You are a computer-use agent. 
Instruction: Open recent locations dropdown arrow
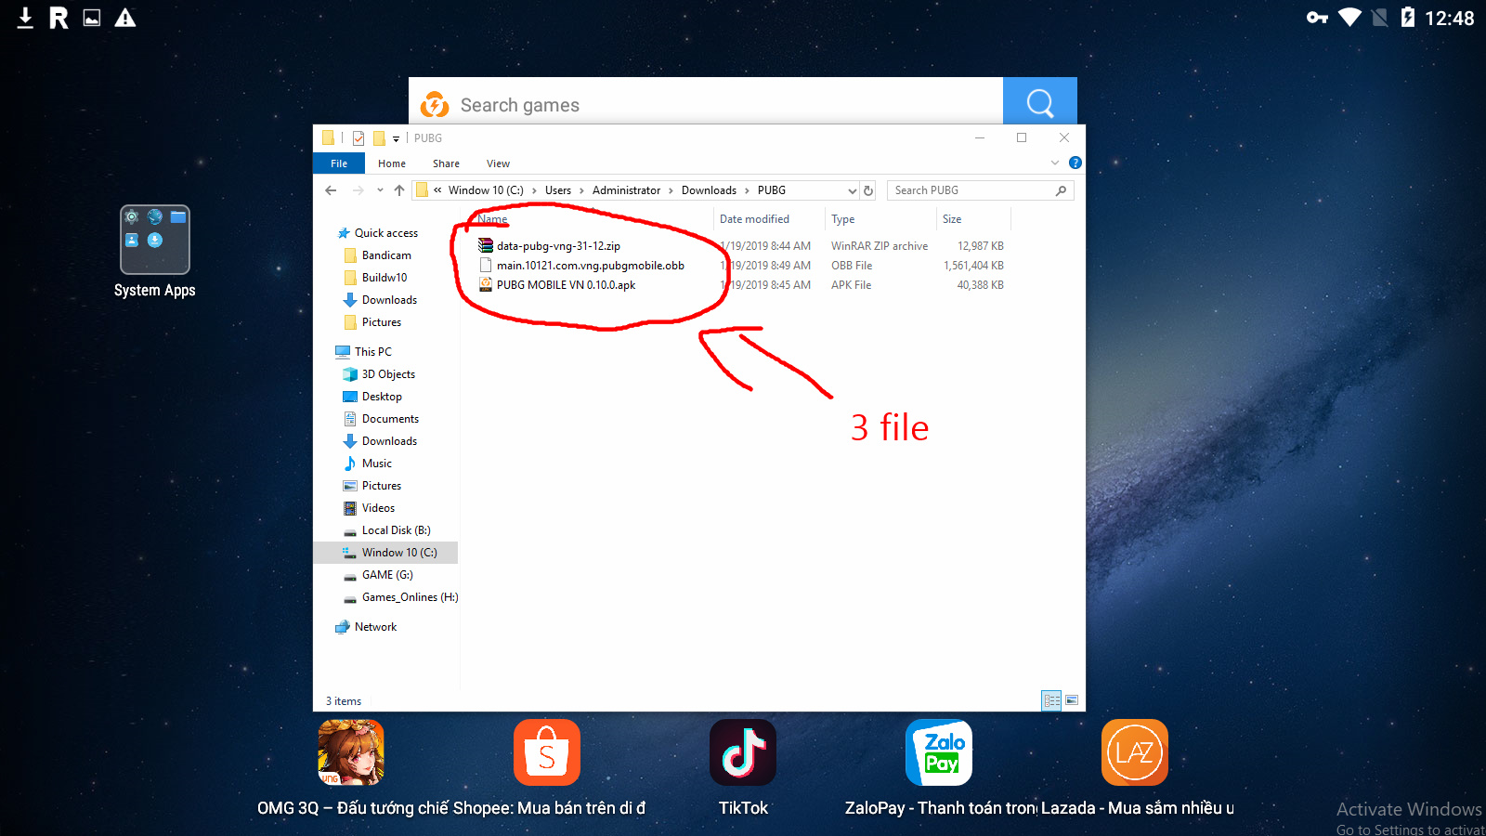click(380, 190)
